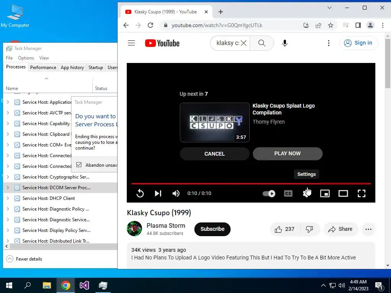
Task: Reload the Chrome page
Action: pos(150,25)
